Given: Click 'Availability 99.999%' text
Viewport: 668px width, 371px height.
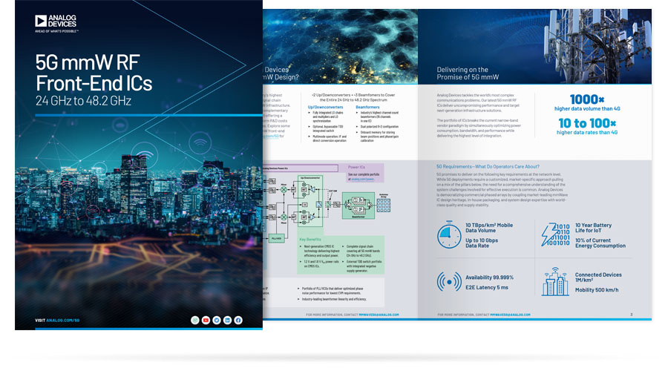Looking at the screenshot, I should coord(490,278).
